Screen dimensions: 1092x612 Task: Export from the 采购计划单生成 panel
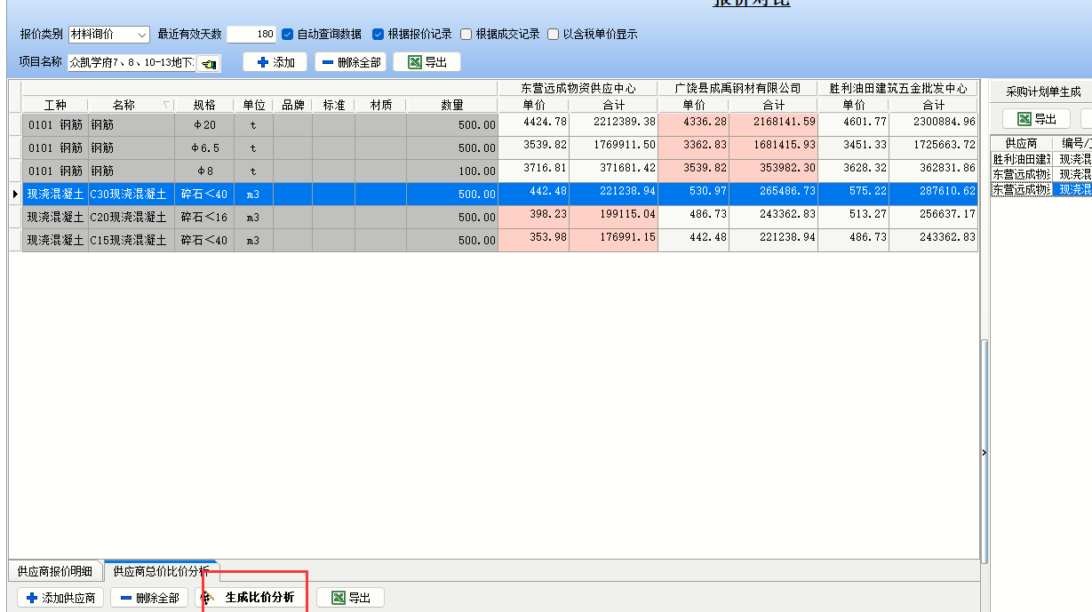(x=1036, y=119)
